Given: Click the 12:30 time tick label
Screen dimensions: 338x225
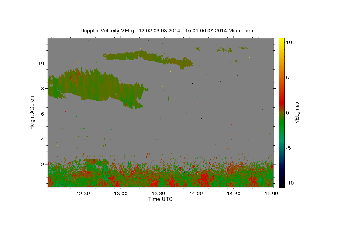Looking at the screenshot, I should pyautogui.click(x=83, y=193).
